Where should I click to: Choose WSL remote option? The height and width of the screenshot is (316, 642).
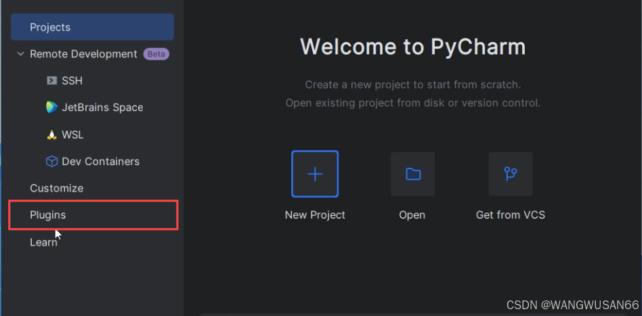pyautogui.click(x=72, y=135)
